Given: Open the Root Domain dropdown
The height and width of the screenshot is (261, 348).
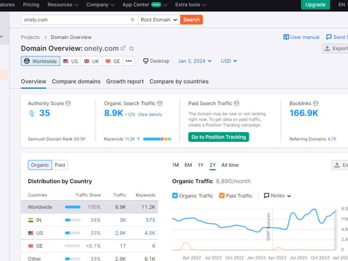Looking at the screenshot, I should 159,20.
